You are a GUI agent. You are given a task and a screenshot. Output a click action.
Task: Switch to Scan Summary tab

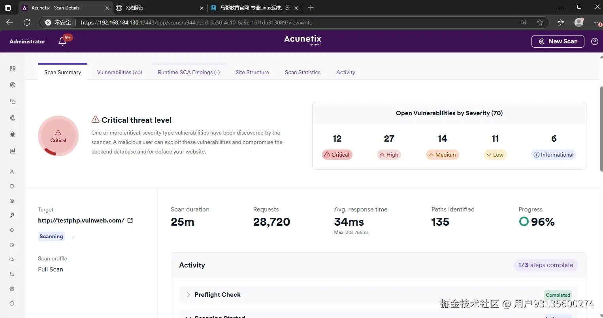click(x=62, y=72)
